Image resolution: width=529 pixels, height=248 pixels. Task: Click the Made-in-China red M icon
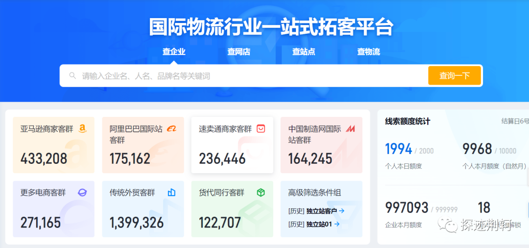pos(350,129)
